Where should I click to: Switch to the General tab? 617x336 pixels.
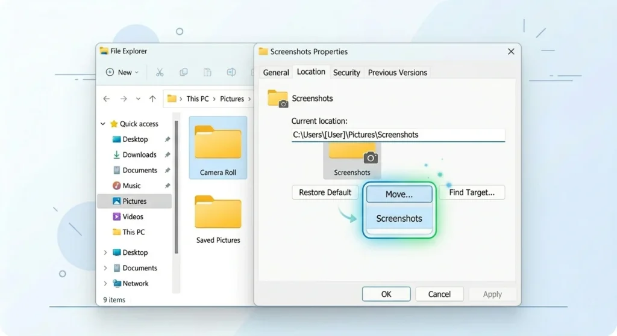click(x=276, y=73)
